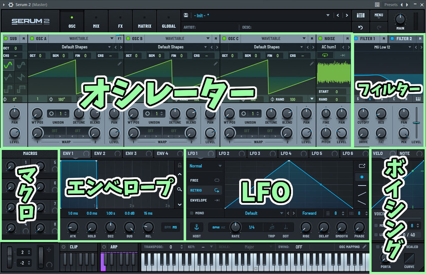The width and height of the screenshot is (426, 274).
Task: Click the OSC A unison gear icon
Action: 52,114
